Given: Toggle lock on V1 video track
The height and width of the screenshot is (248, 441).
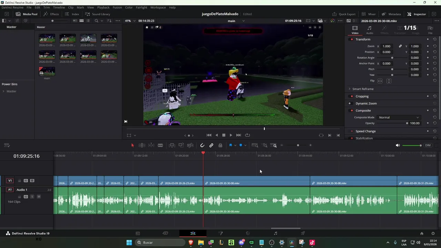Looking at the screenshot, I should [x=19, y=180].
